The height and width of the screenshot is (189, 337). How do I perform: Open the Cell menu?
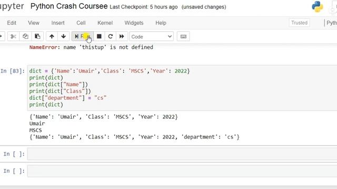tap(81, 23)
